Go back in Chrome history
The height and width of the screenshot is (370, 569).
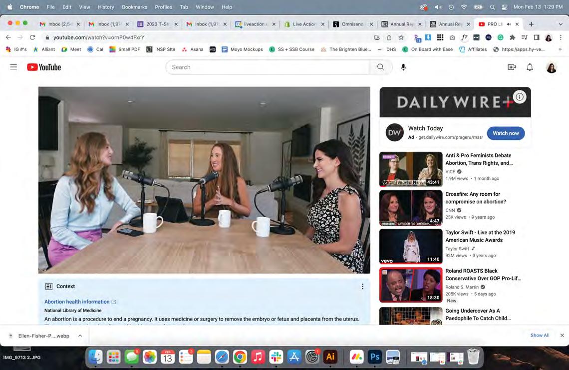click(x=8, y=37)
